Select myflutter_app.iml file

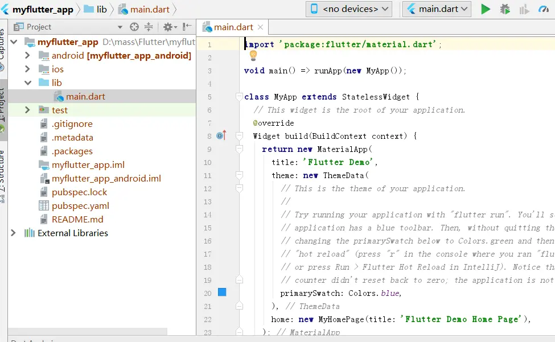pos(88,165)
